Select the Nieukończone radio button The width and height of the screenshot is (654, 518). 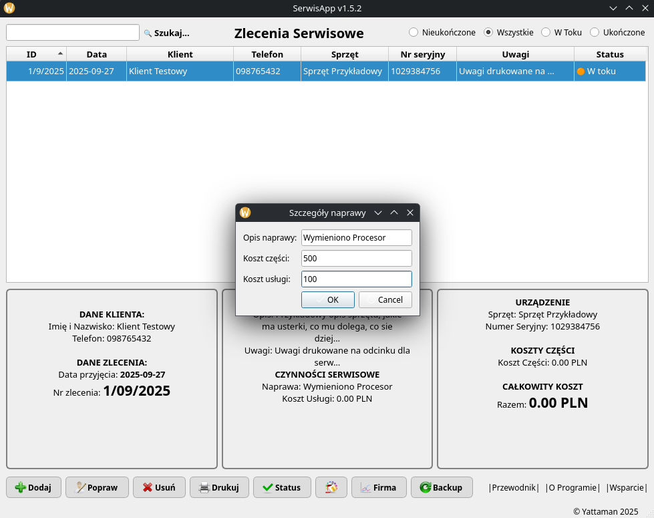coord(414,32)
